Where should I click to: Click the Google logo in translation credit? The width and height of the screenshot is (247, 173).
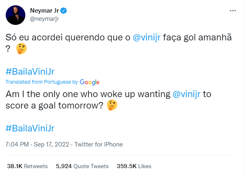(x=90, y=82)
